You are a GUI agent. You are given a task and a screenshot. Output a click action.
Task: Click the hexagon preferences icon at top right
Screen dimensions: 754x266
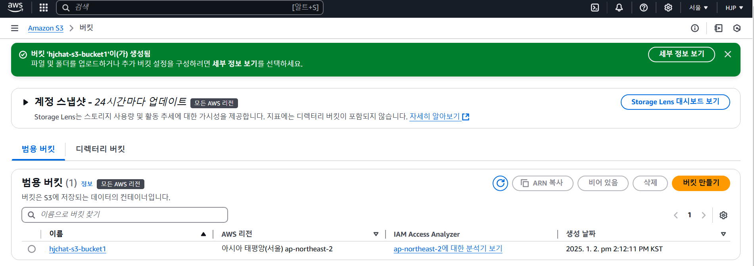[x=737, y=28]
